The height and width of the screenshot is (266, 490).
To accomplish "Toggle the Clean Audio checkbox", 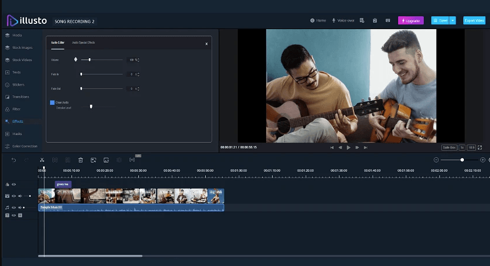I will click(52, 102).
